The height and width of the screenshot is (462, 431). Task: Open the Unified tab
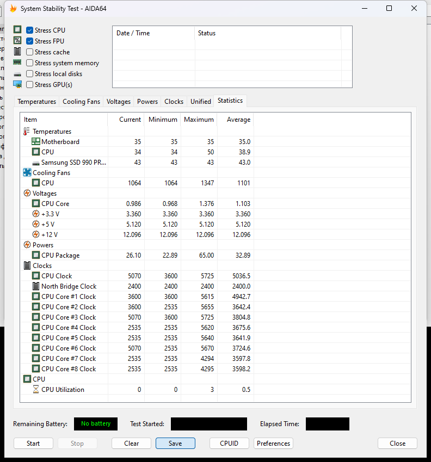point(200,102)
